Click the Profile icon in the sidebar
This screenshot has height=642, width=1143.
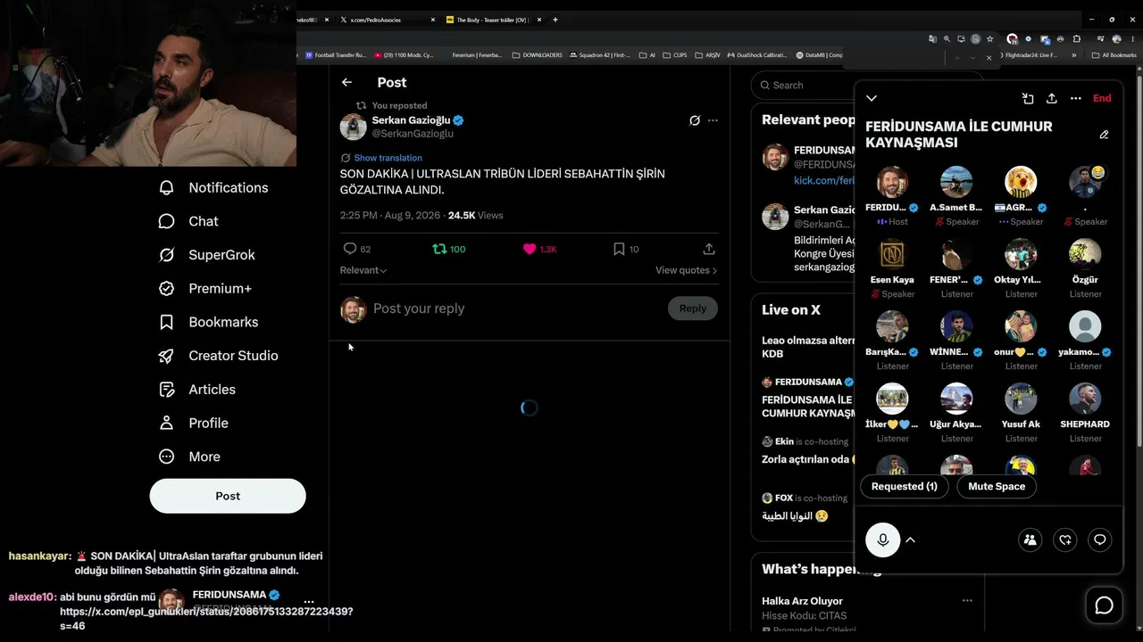pos(166,423)
